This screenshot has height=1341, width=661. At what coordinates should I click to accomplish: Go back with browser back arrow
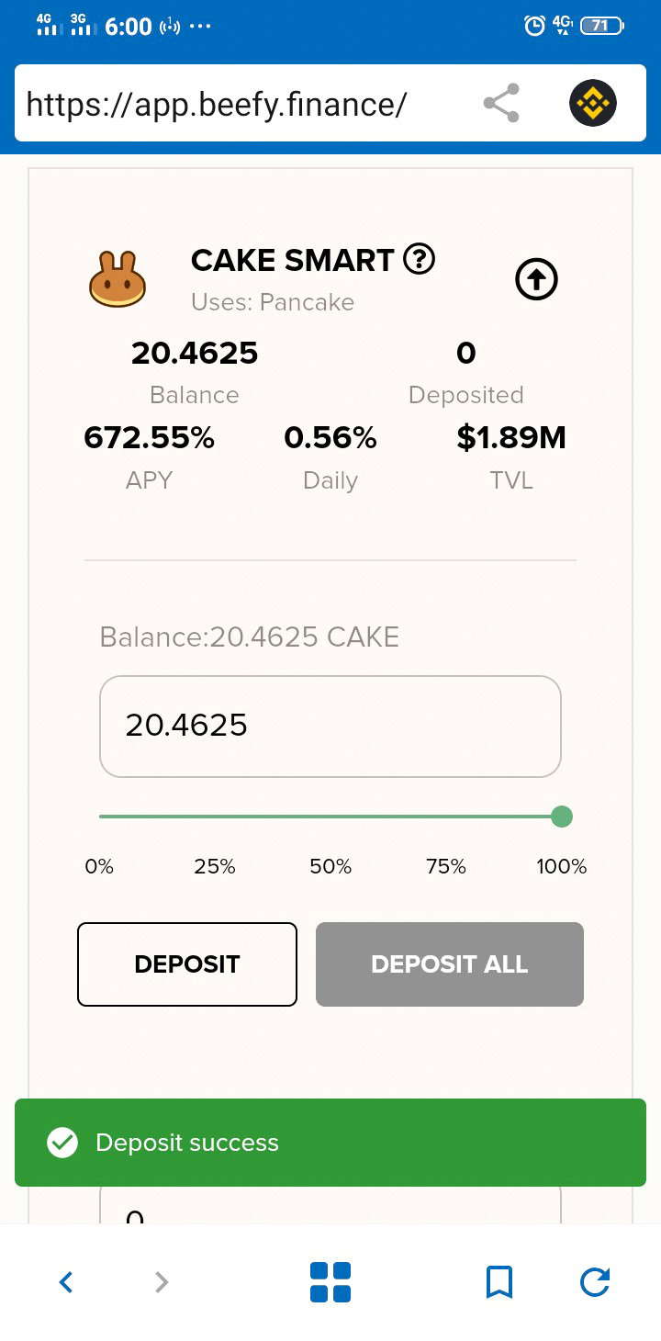[x=65, y=1281]
